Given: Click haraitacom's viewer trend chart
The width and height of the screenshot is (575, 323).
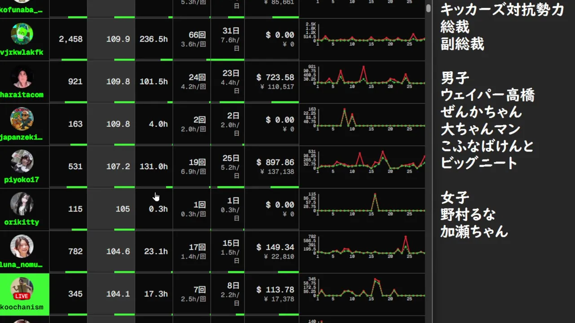Looking at the screenshot, I should pyautogui.click(x=364, y=76).
